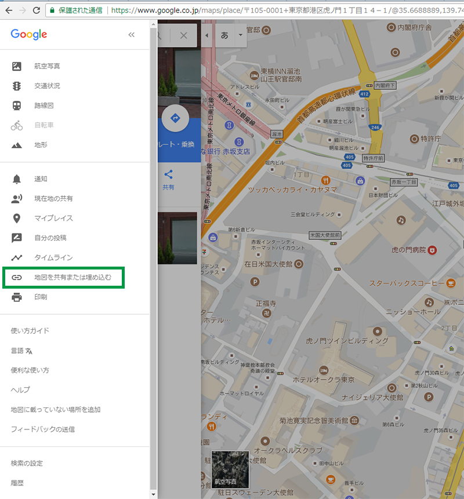Click the terrain mountain (地形) icon
464x499 pixels.
[x=17, y=145]
